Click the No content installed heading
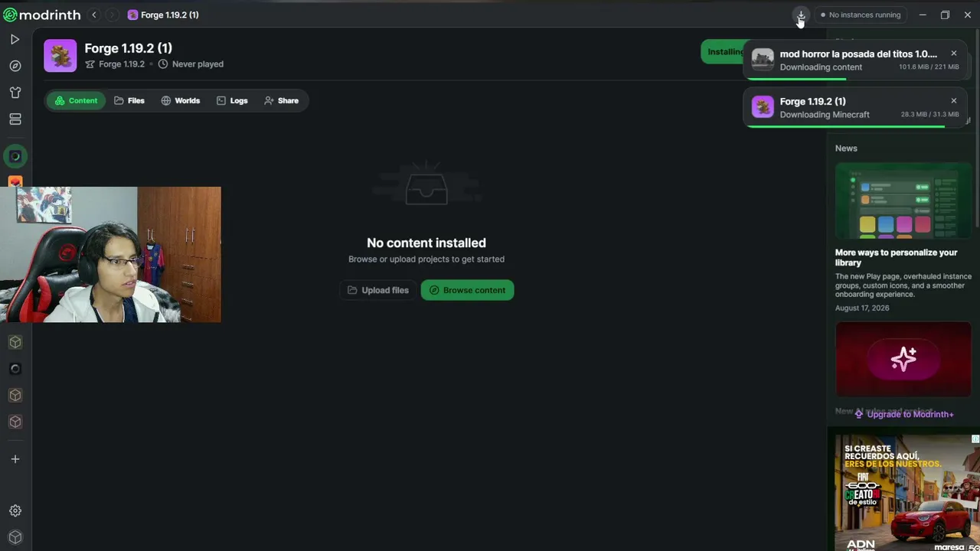 pos(426,243)
